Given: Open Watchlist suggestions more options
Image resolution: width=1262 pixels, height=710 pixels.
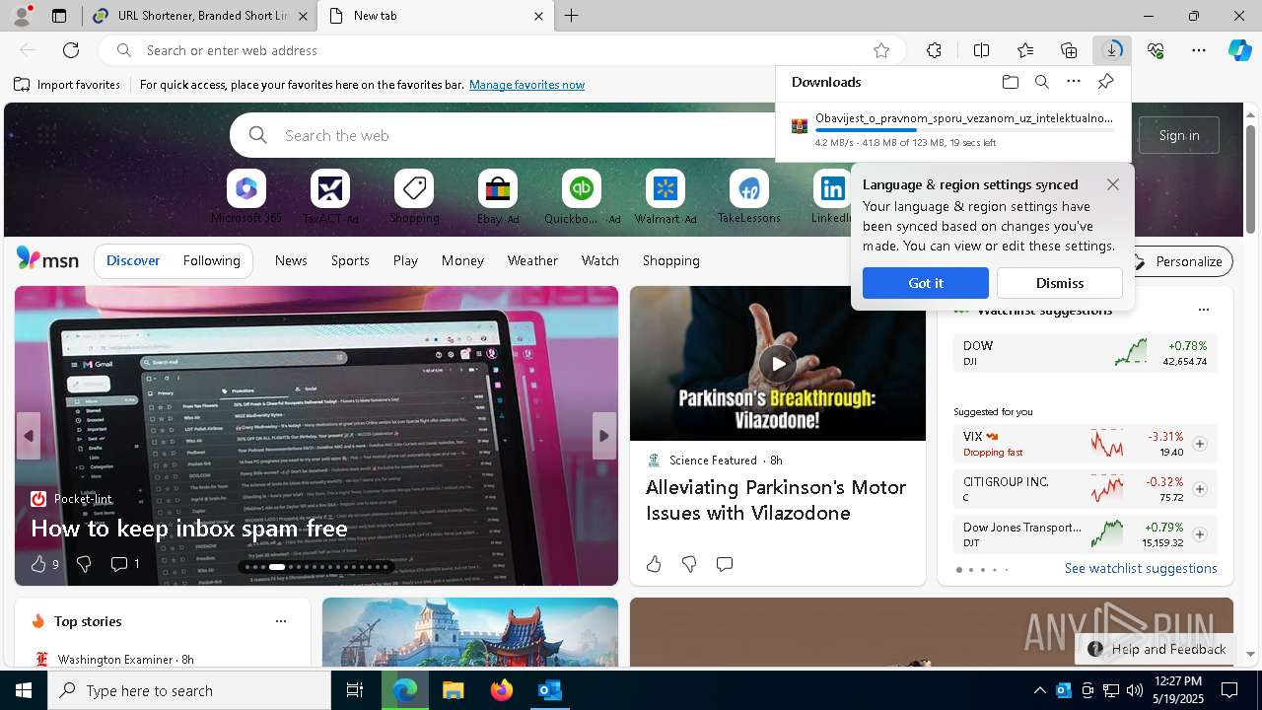Looking at the screenshot, I should coord(1204,310).
